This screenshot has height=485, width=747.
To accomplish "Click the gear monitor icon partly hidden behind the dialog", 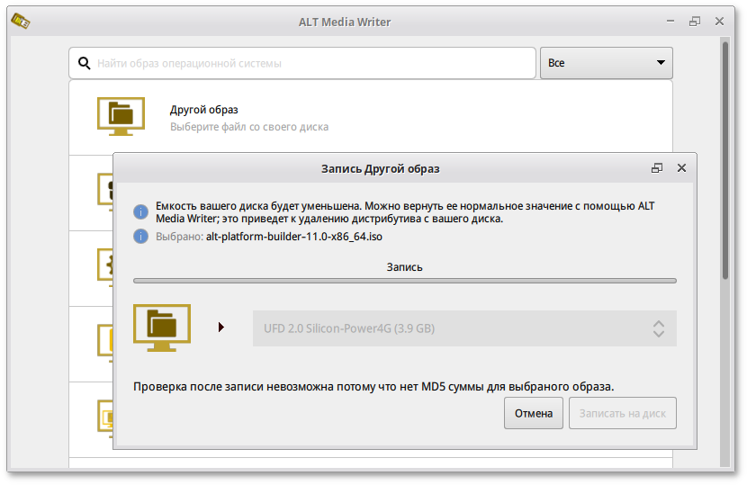I will [x=103, y=268].
